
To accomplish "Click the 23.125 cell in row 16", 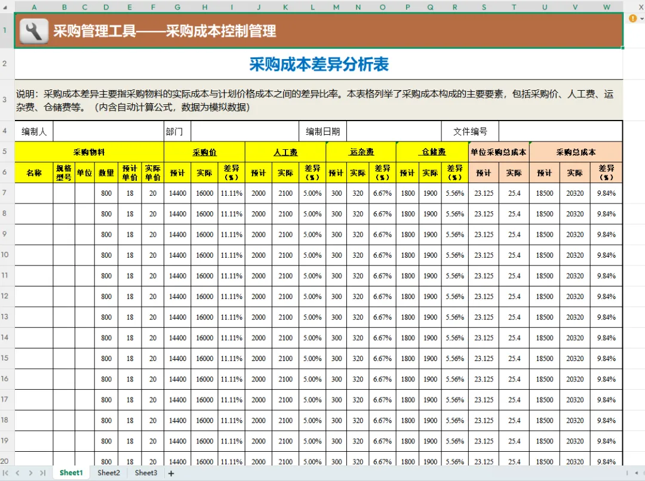I will (484, 378).
